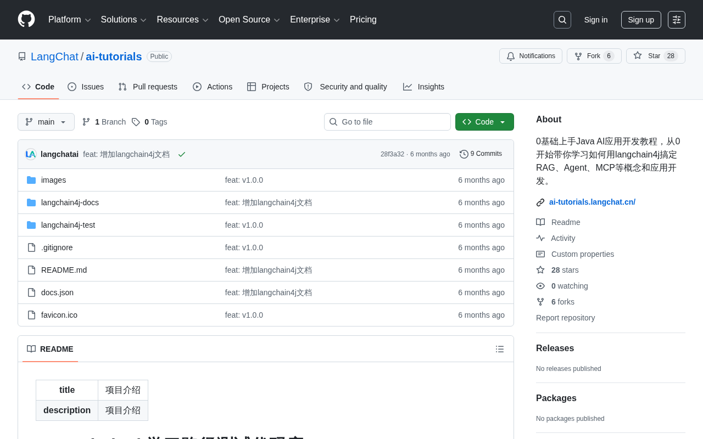Click the search magnifier button
This screenshot has width=703, height=439.
click(x=562, y=20)
